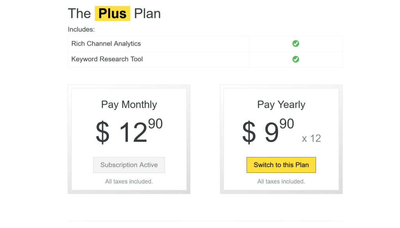Click the dollar sign in the yearly price
400x228 pixels.
click(249, 132)
